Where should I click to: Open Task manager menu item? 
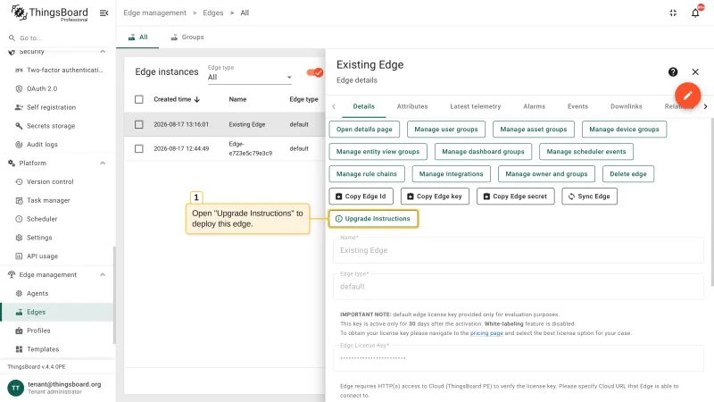pyautogui.click(x=57, y=200)
